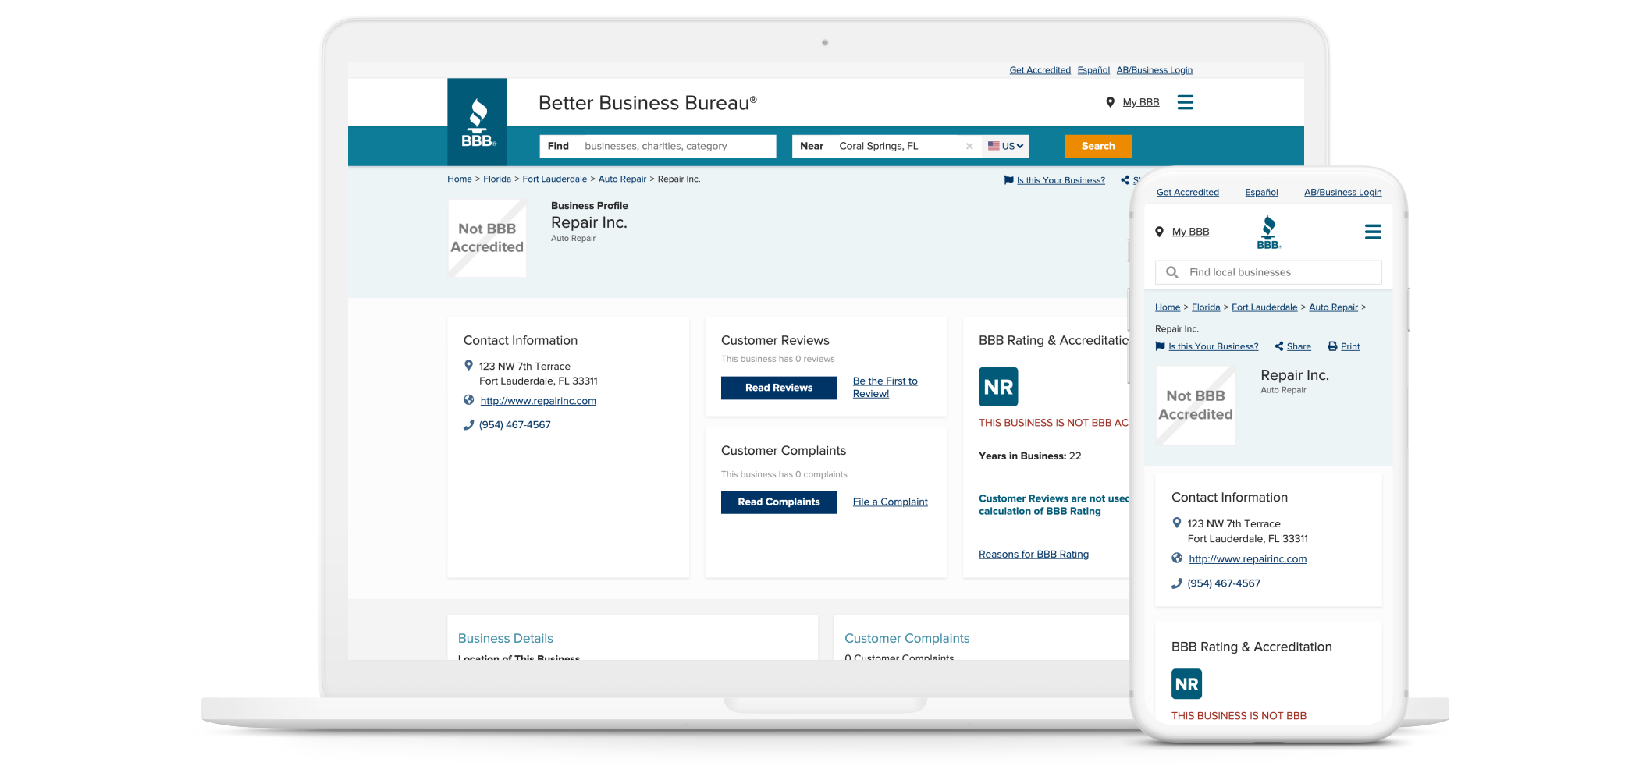Open Fort Lauderdale breadcrumb on laptop

pos(555,179)
